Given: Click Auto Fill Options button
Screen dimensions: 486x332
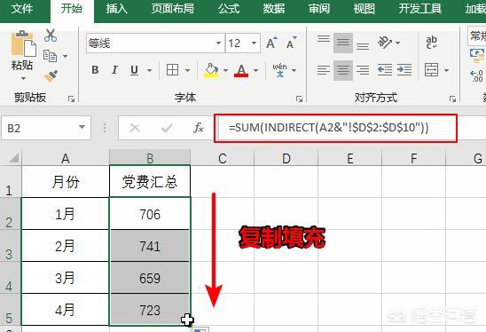Looking at the screenshot, I should pyautogui.click(x=200, y=329).
